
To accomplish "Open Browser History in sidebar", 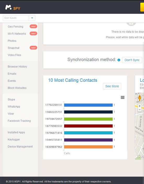I will point(17,67).
